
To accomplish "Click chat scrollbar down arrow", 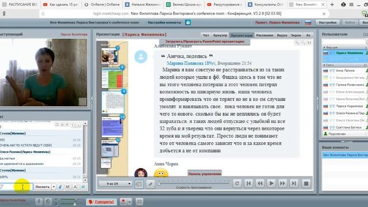I will (x=85, y=180).
